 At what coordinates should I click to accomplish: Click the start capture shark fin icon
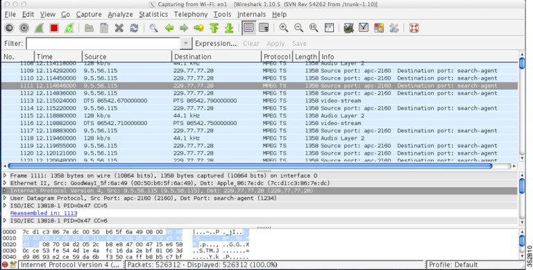[x=39, y=28]
